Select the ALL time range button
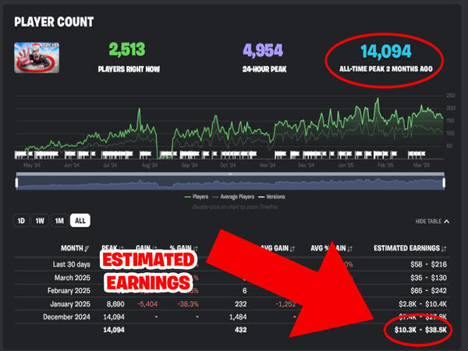Screen dimensions: 468x351 tap(80, 221)
